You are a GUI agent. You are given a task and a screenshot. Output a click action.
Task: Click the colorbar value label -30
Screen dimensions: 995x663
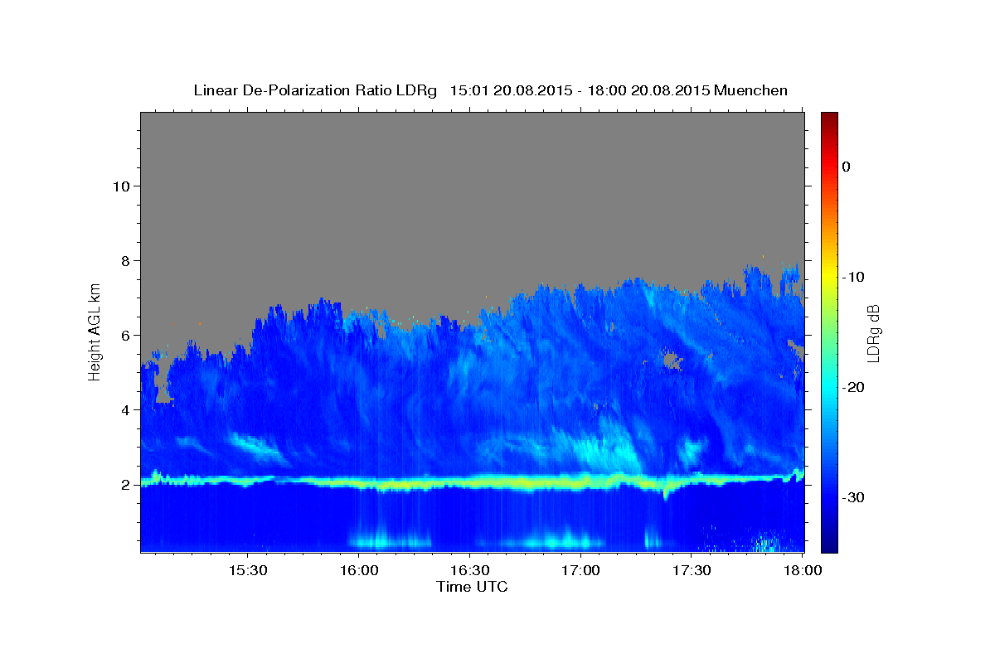click(853, 497)
